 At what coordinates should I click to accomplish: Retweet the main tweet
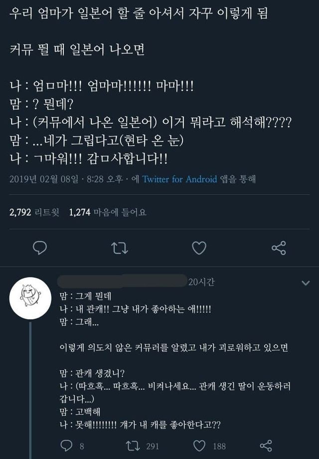pos(120,247)
